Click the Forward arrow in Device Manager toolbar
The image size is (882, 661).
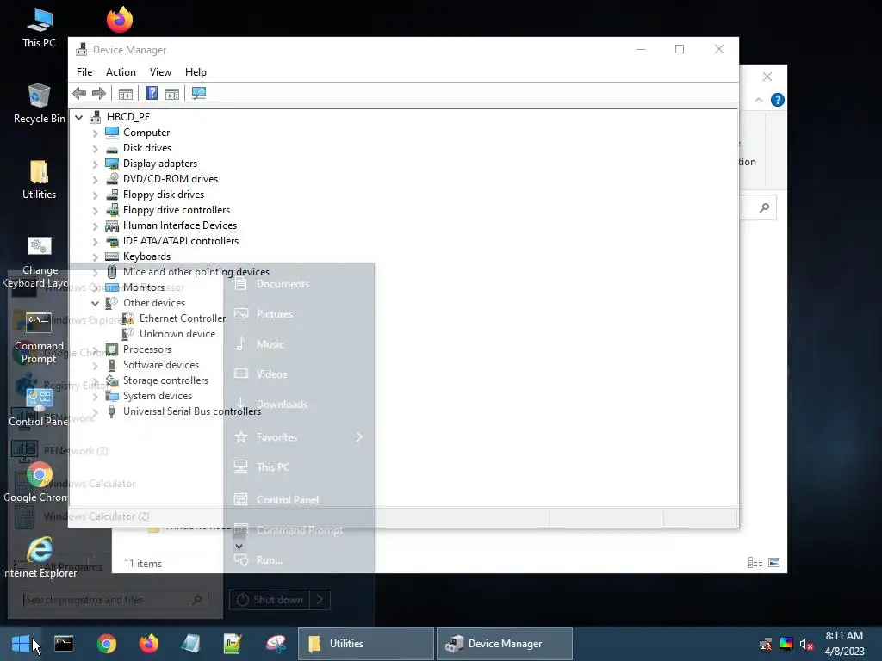click(99, 93)
